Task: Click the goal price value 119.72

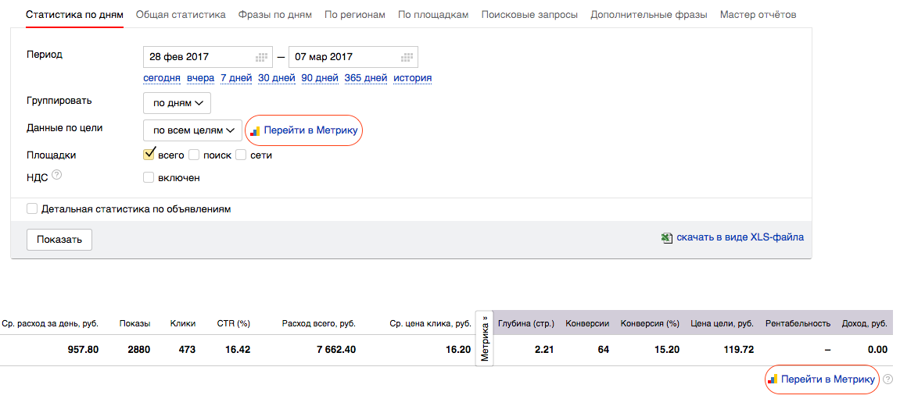Action: 738,350
